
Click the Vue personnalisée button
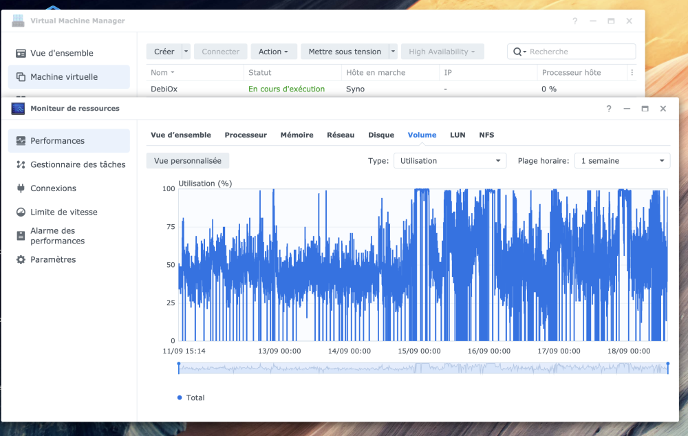tap(188, 160)
